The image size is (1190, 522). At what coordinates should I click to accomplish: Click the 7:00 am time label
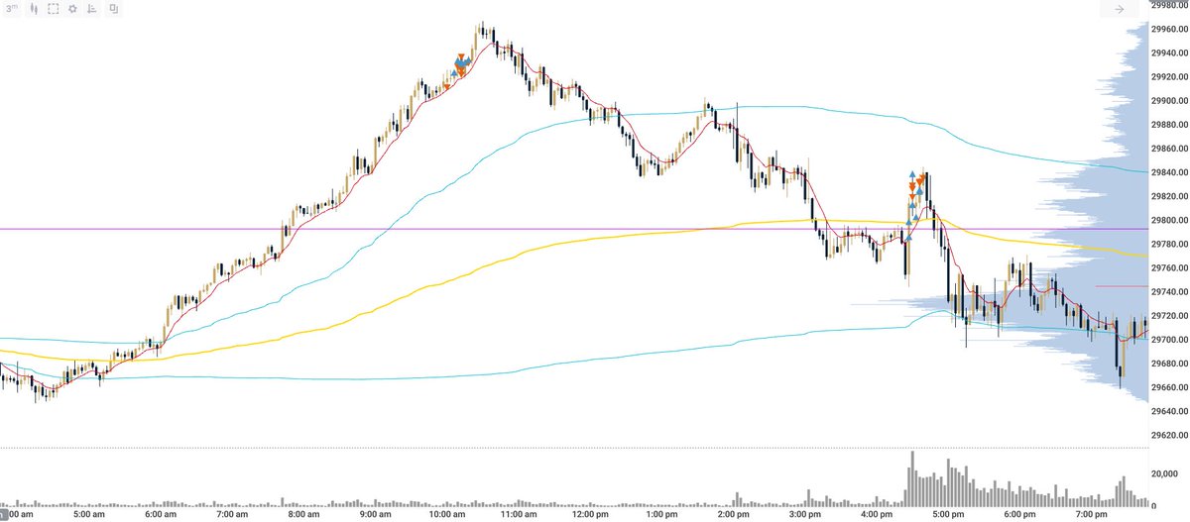(x=232, y=515)
